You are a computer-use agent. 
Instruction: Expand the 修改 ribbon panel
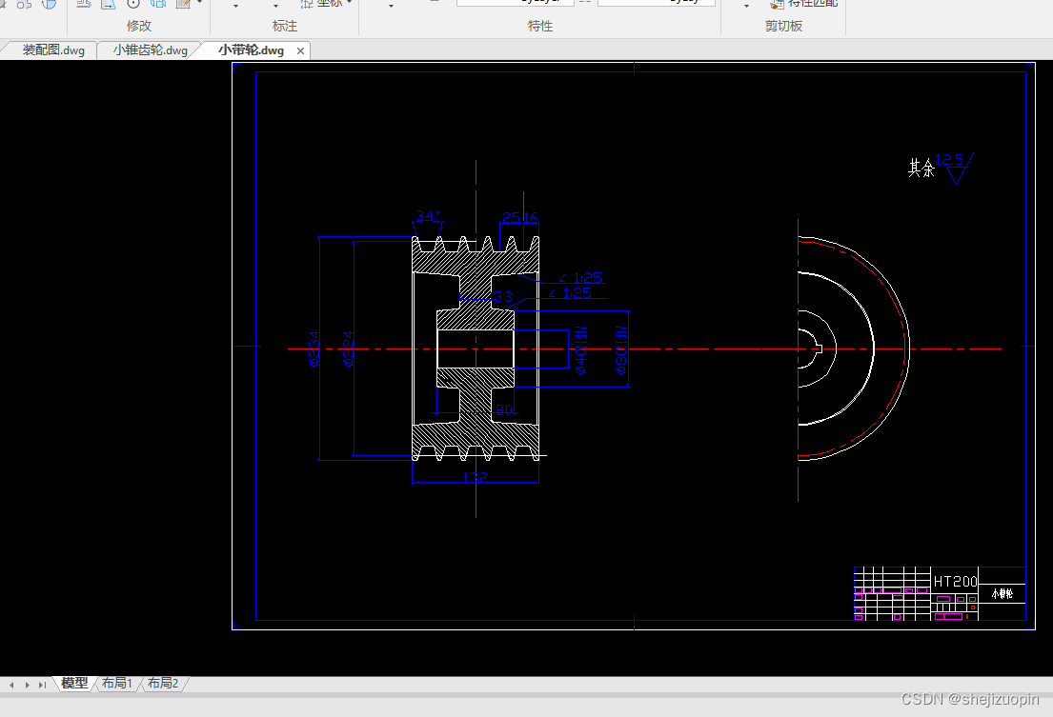click(139, 26)
